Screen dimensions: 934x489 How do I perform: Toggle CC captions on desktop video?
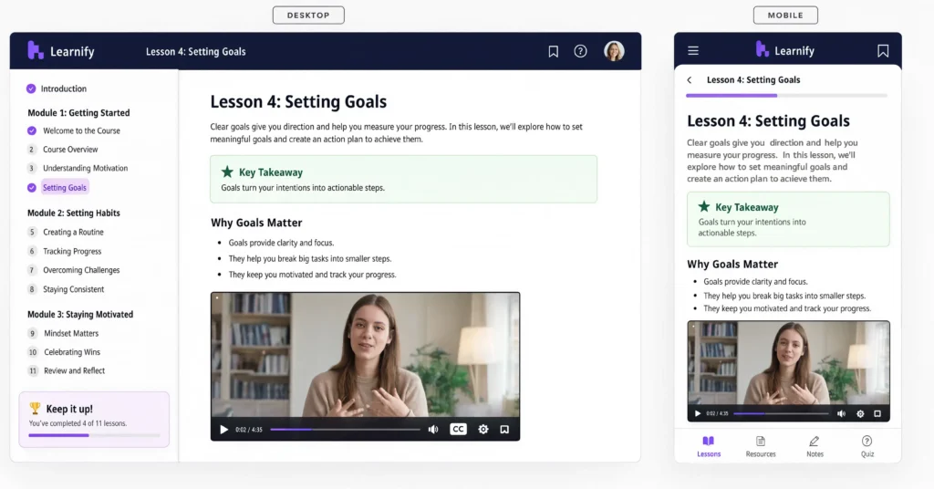pyautogui.click(x=458, y=429)
